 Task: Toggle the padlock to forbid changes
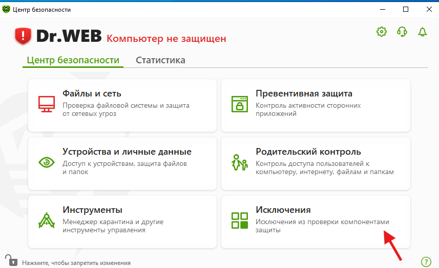(11, 260)
